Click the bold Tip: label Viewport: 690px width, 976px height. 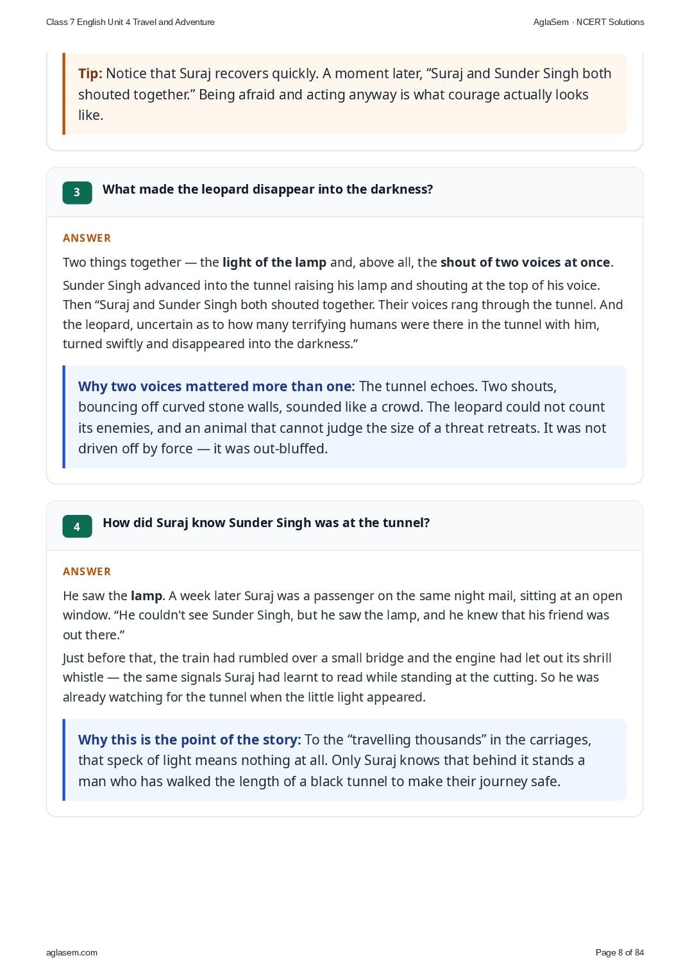click(90, 74)
